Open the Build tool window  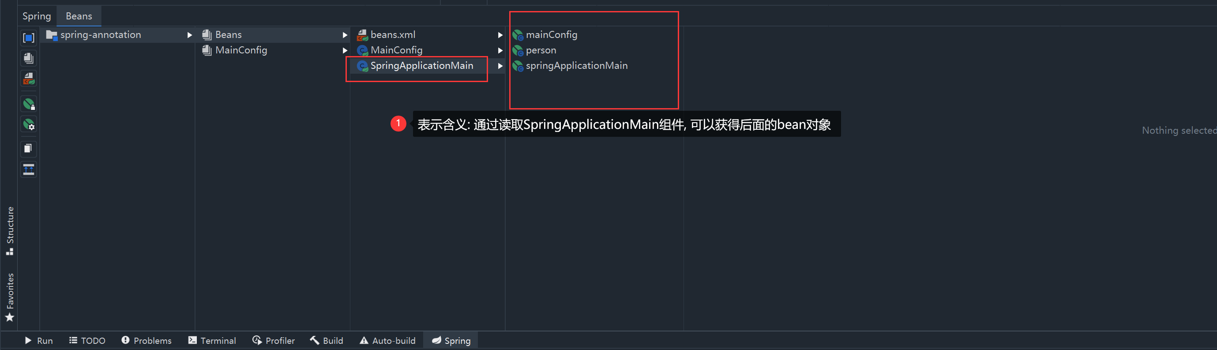[x=327, y=341]
